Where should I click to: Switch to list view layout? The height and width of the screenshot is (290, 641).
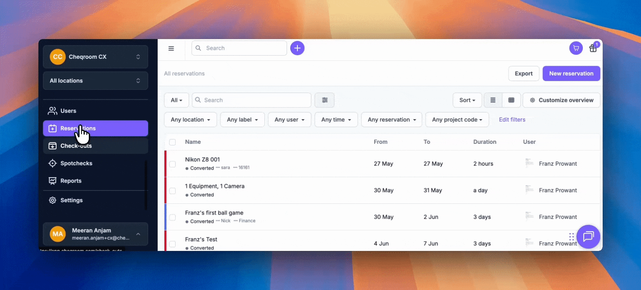493,100
